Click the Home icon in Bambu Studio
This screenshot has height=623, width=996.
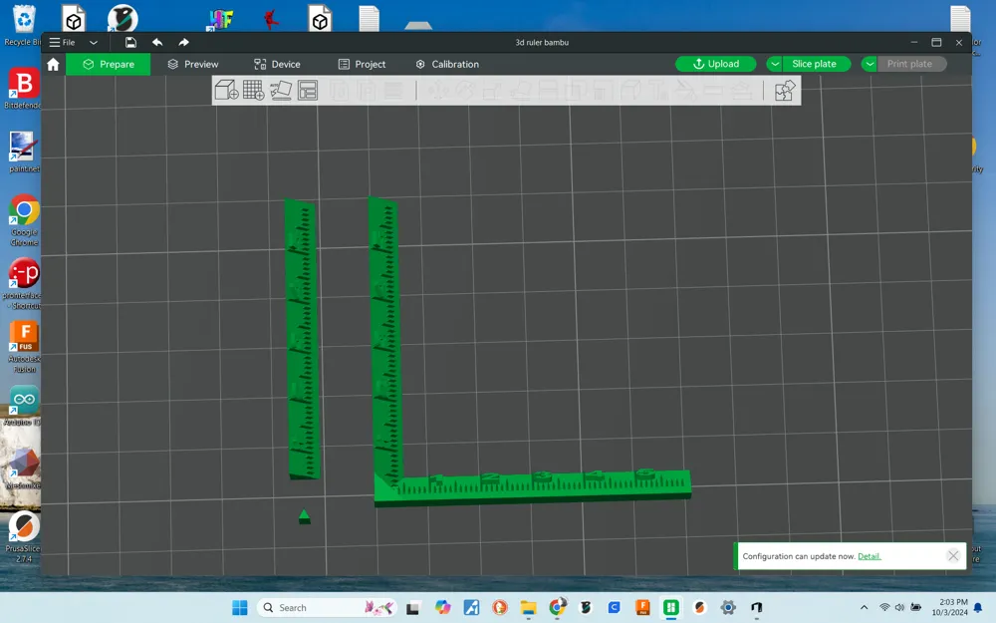[54, 64]
